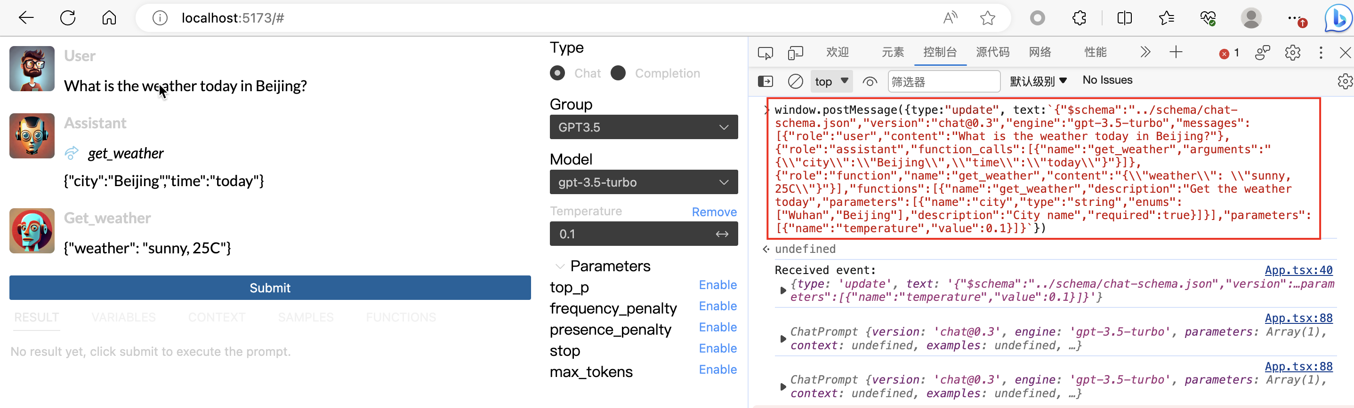Clear console with the circle-slash icon

point(795,81)
